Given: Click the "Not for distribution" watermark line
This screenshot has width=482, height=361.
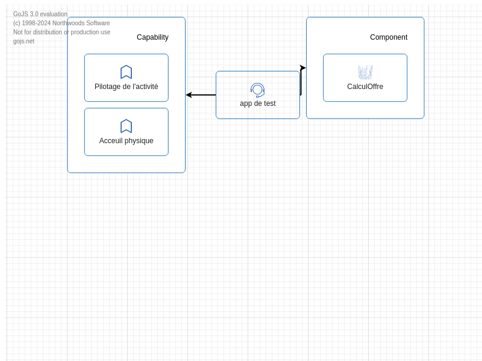Looking at the screenshot, I should (x=61, y=32).
